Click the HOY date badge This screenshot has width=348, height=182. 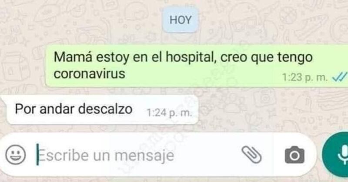pyautogui.click(x=181, y=20)
